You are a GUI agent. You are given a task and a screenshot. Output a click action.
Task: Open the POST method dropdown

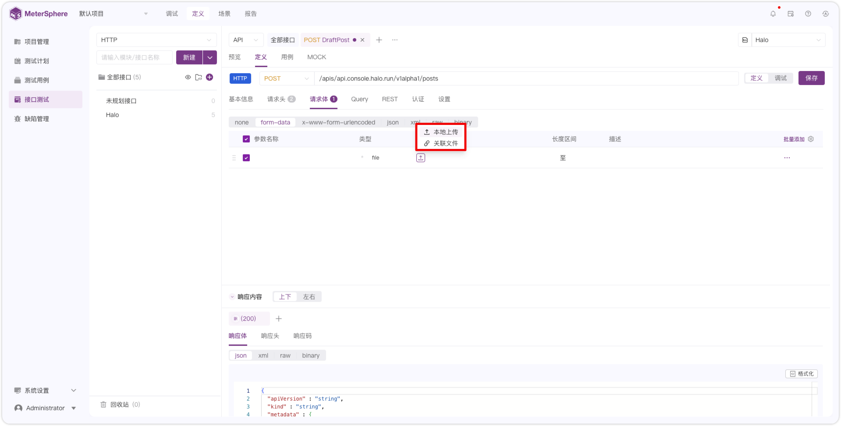coord(287,78)
